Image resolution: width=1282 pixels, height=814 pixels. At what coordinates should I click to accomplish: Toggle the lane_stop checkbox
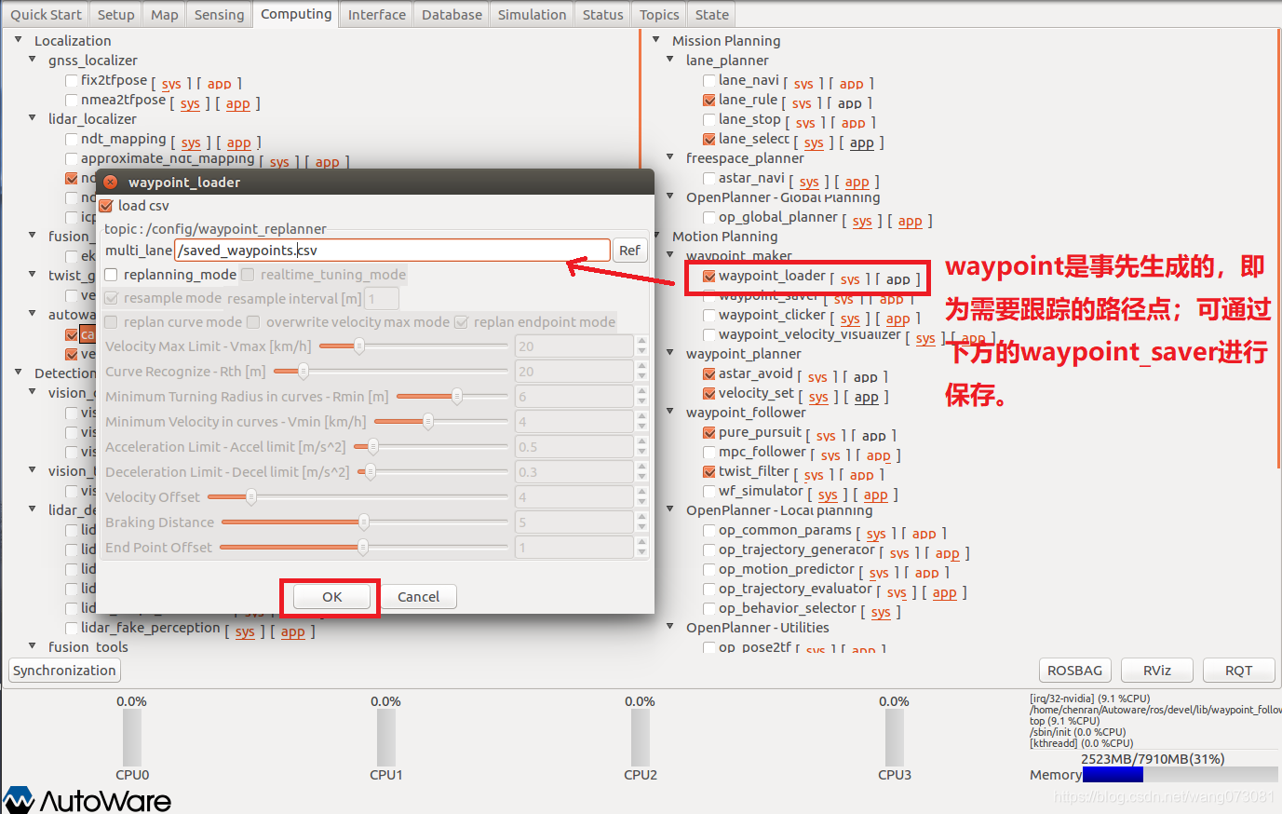pyautogui.click(x=709, y=120)
